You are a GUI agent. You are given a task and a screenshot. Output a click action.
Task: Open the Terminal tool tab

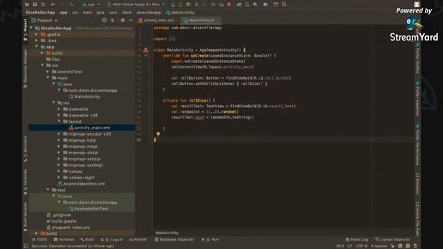point(64,239)
